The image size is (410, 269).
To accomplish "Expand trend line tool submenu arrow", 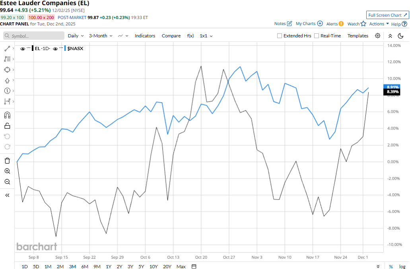I will (13, 48).
